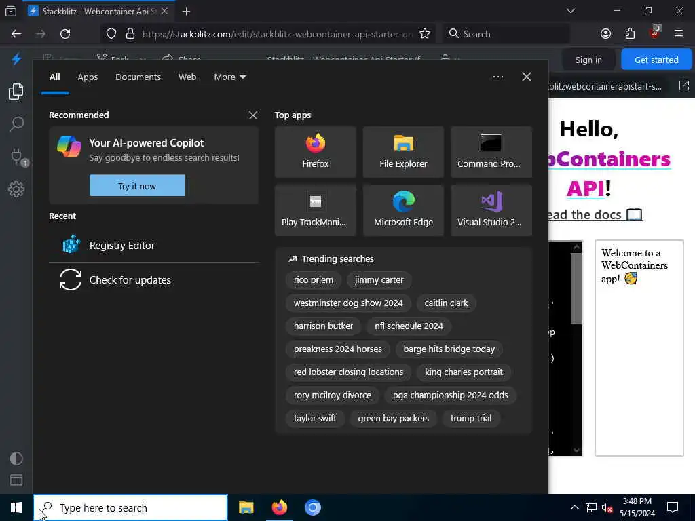Open notification center icon
Viewport: 695px width, 521px height.
click(673, 507)
